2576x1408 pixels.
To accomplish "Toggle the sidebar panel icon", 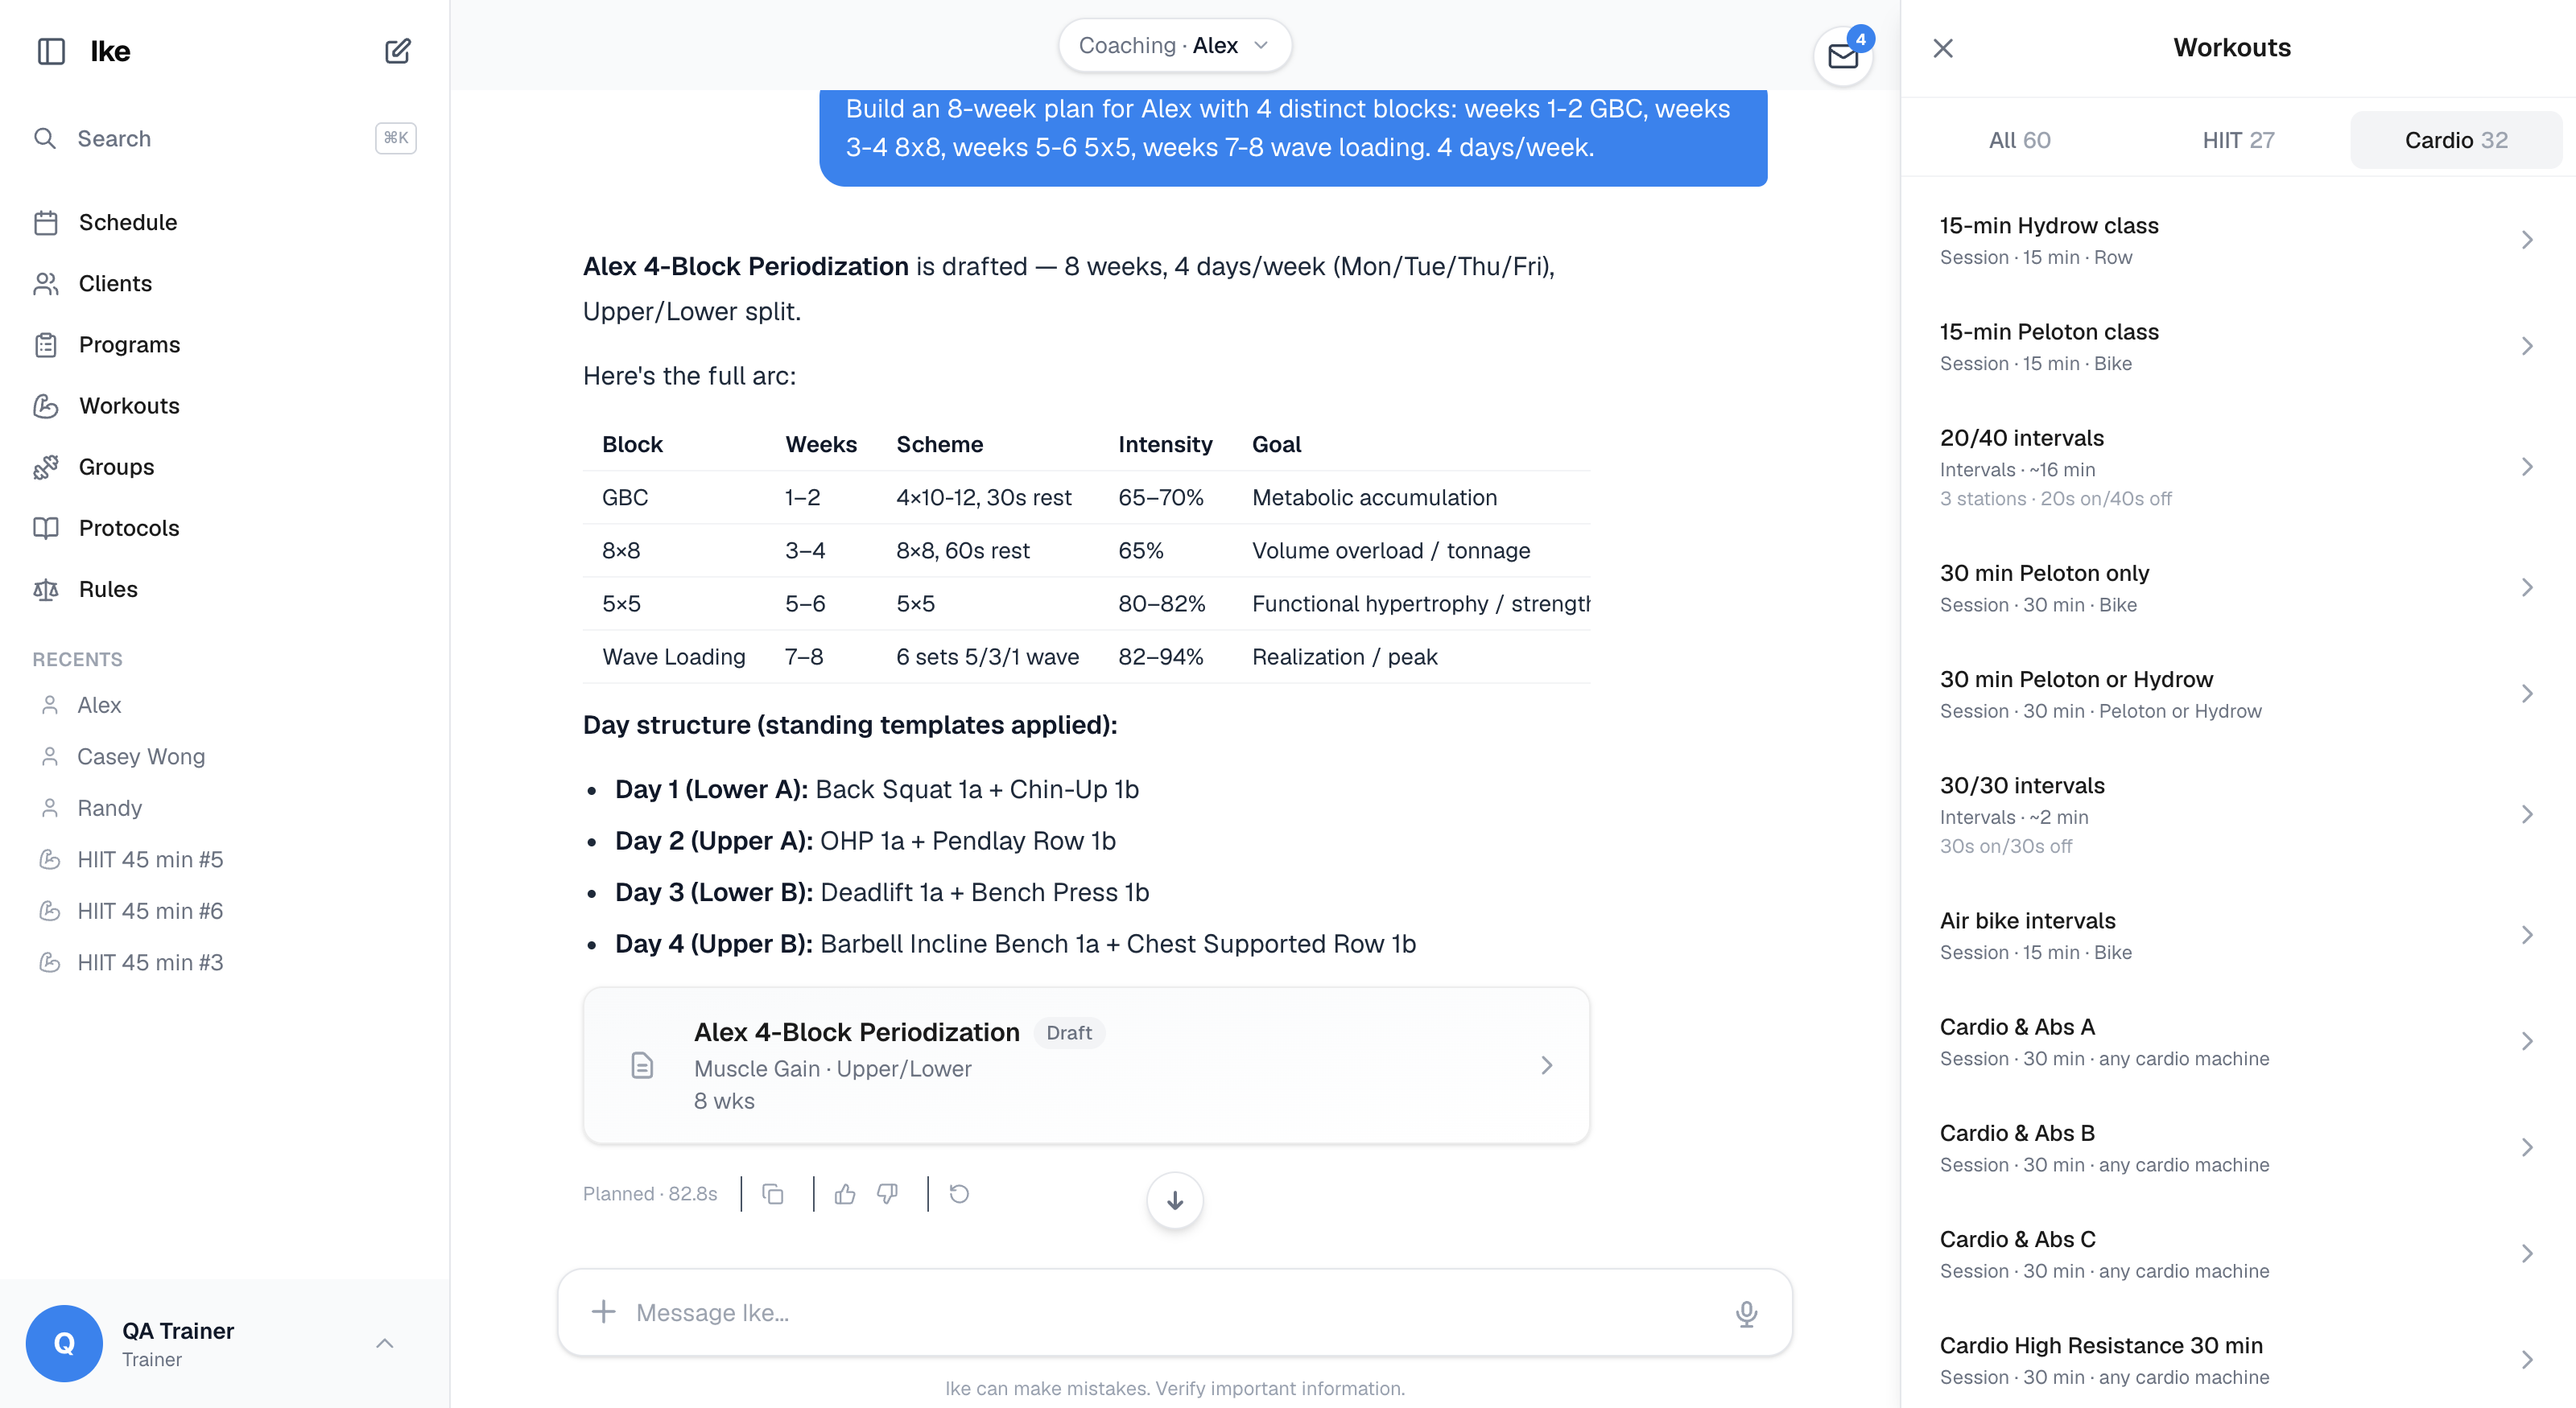I will point(51,51).
